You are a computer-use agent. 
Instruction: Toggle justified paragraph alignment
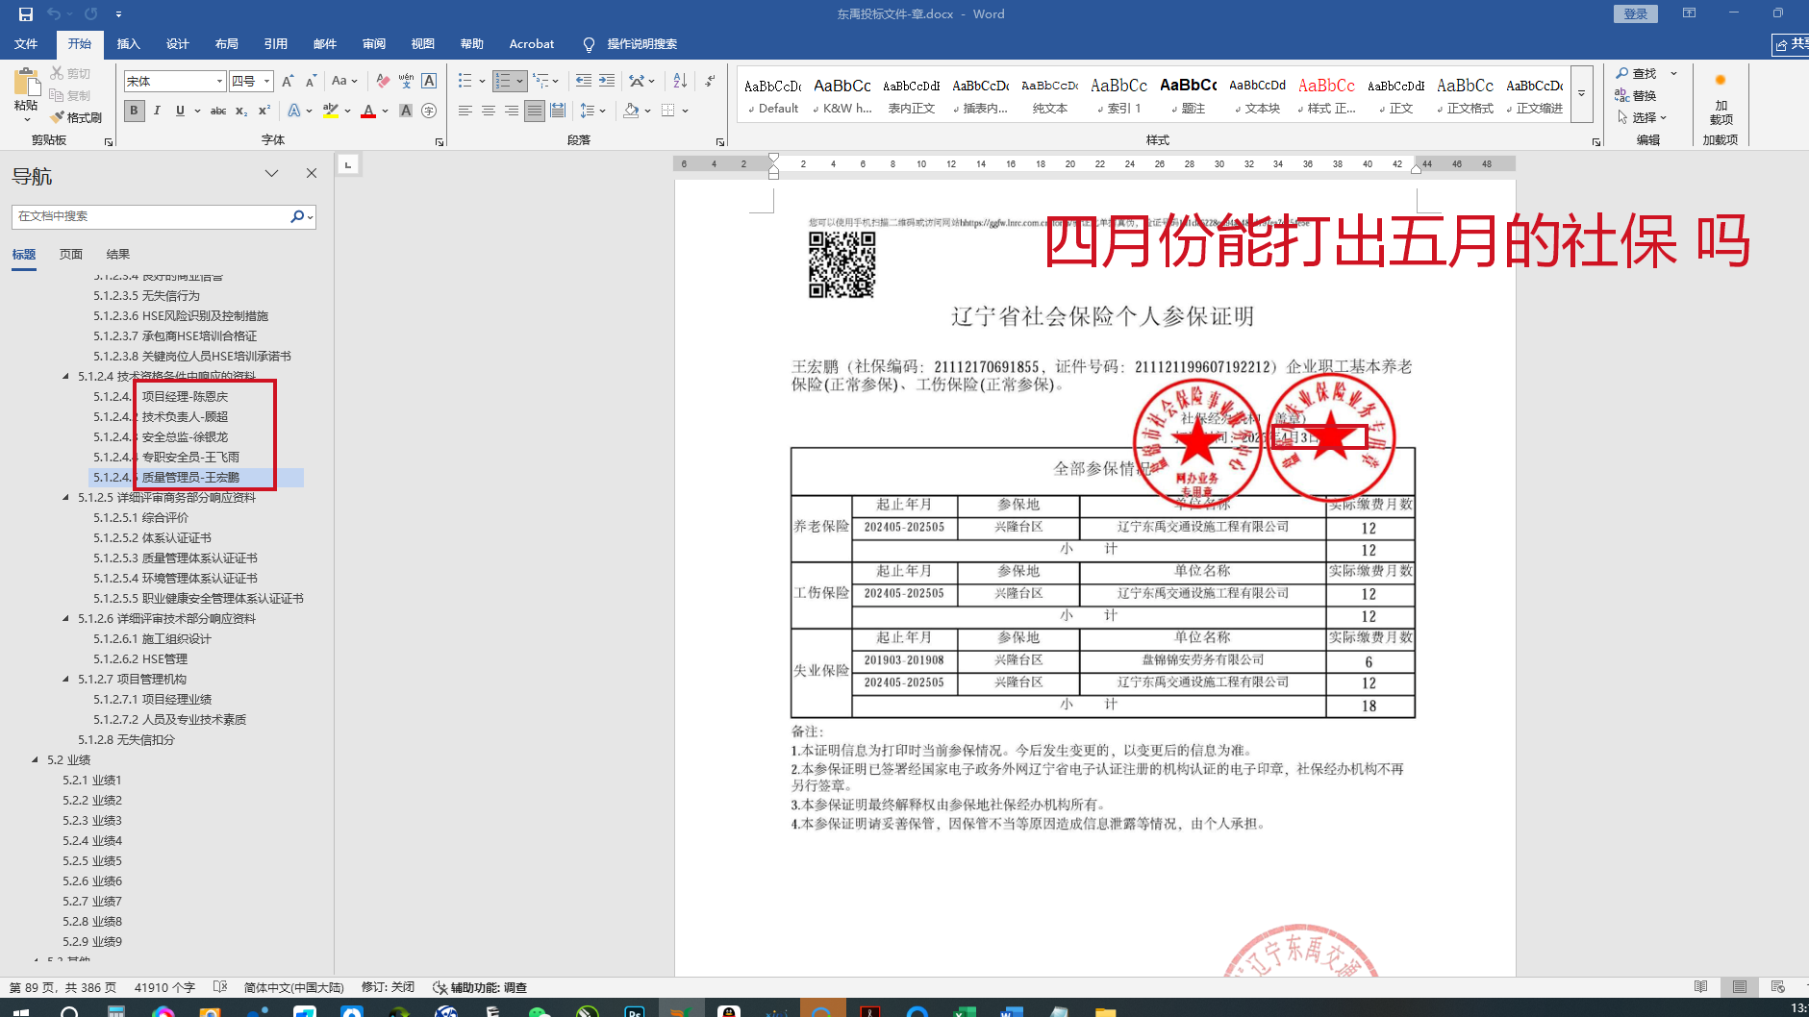pyautogui.click(x=535, y=111)
